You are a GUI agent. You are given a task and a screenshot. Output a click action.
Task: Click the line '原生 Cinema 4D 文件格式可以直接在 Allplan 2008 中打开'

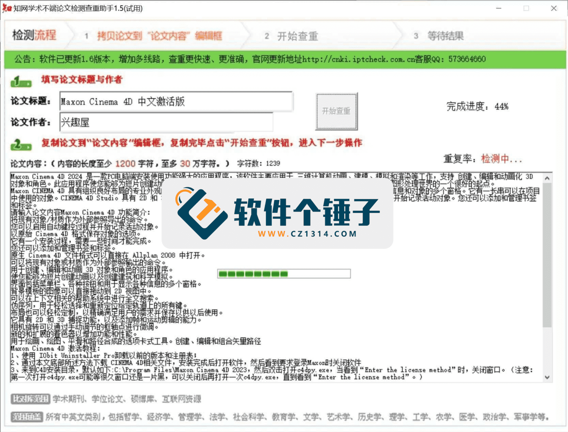[108, 255]
